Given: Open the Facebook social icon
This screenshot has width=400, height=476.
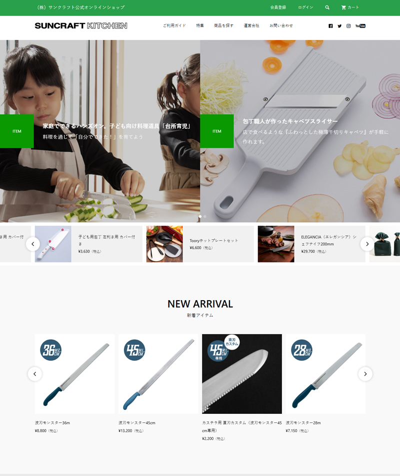Looking at the screenshot, I should 330,26.
